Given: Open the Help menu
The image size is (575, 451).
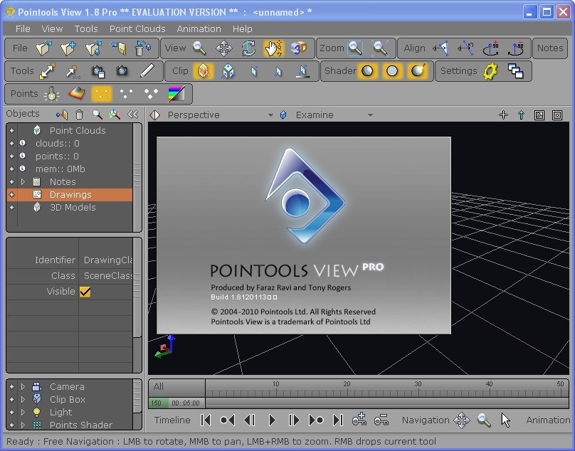Looking at the screenshot, I should point(243,28).
